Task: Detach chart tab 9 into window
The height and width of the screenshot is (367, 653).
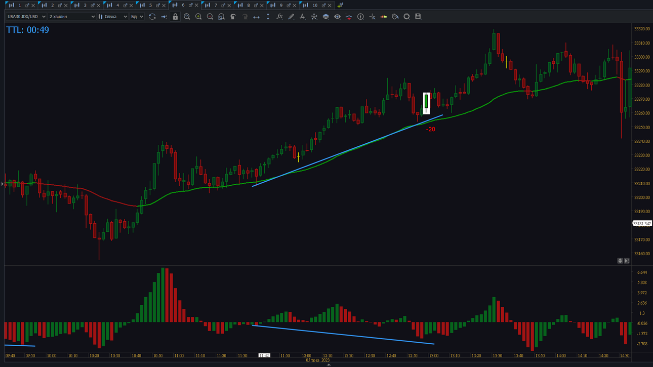Action: click(289, 6)
